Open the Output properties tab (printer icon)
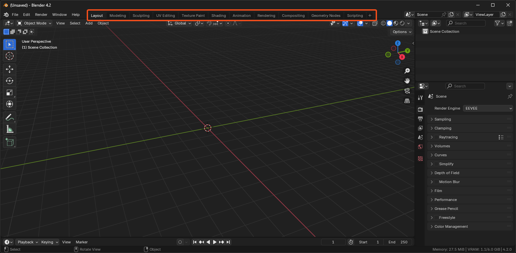This screenshot has width=516, height=253. 420,119
